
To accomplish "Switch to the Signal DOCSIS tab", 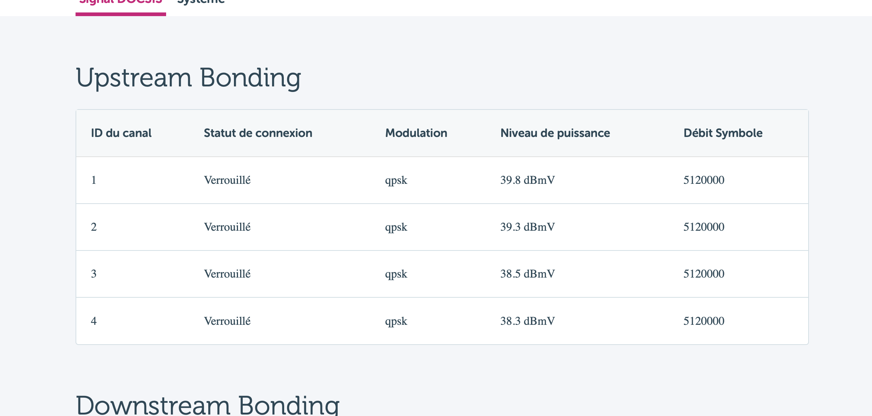I will coord(121,2).
